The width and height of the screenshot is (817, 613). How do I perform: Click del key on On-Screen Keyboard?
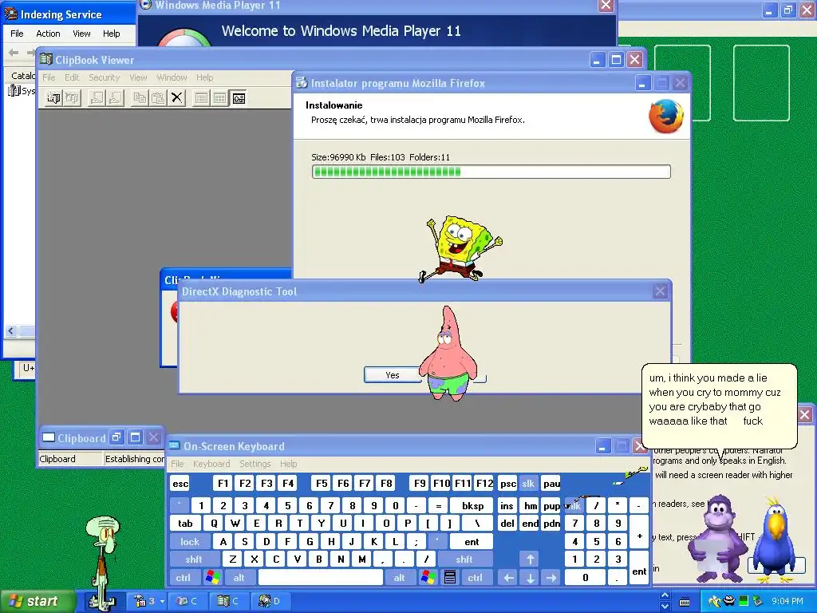point(507,524)
